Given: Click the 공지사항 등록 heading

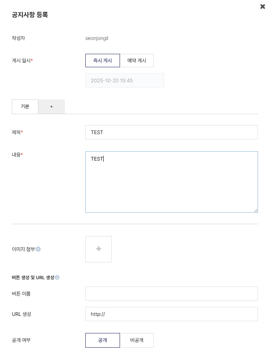Looking at the screenshot, I should 30,15.
